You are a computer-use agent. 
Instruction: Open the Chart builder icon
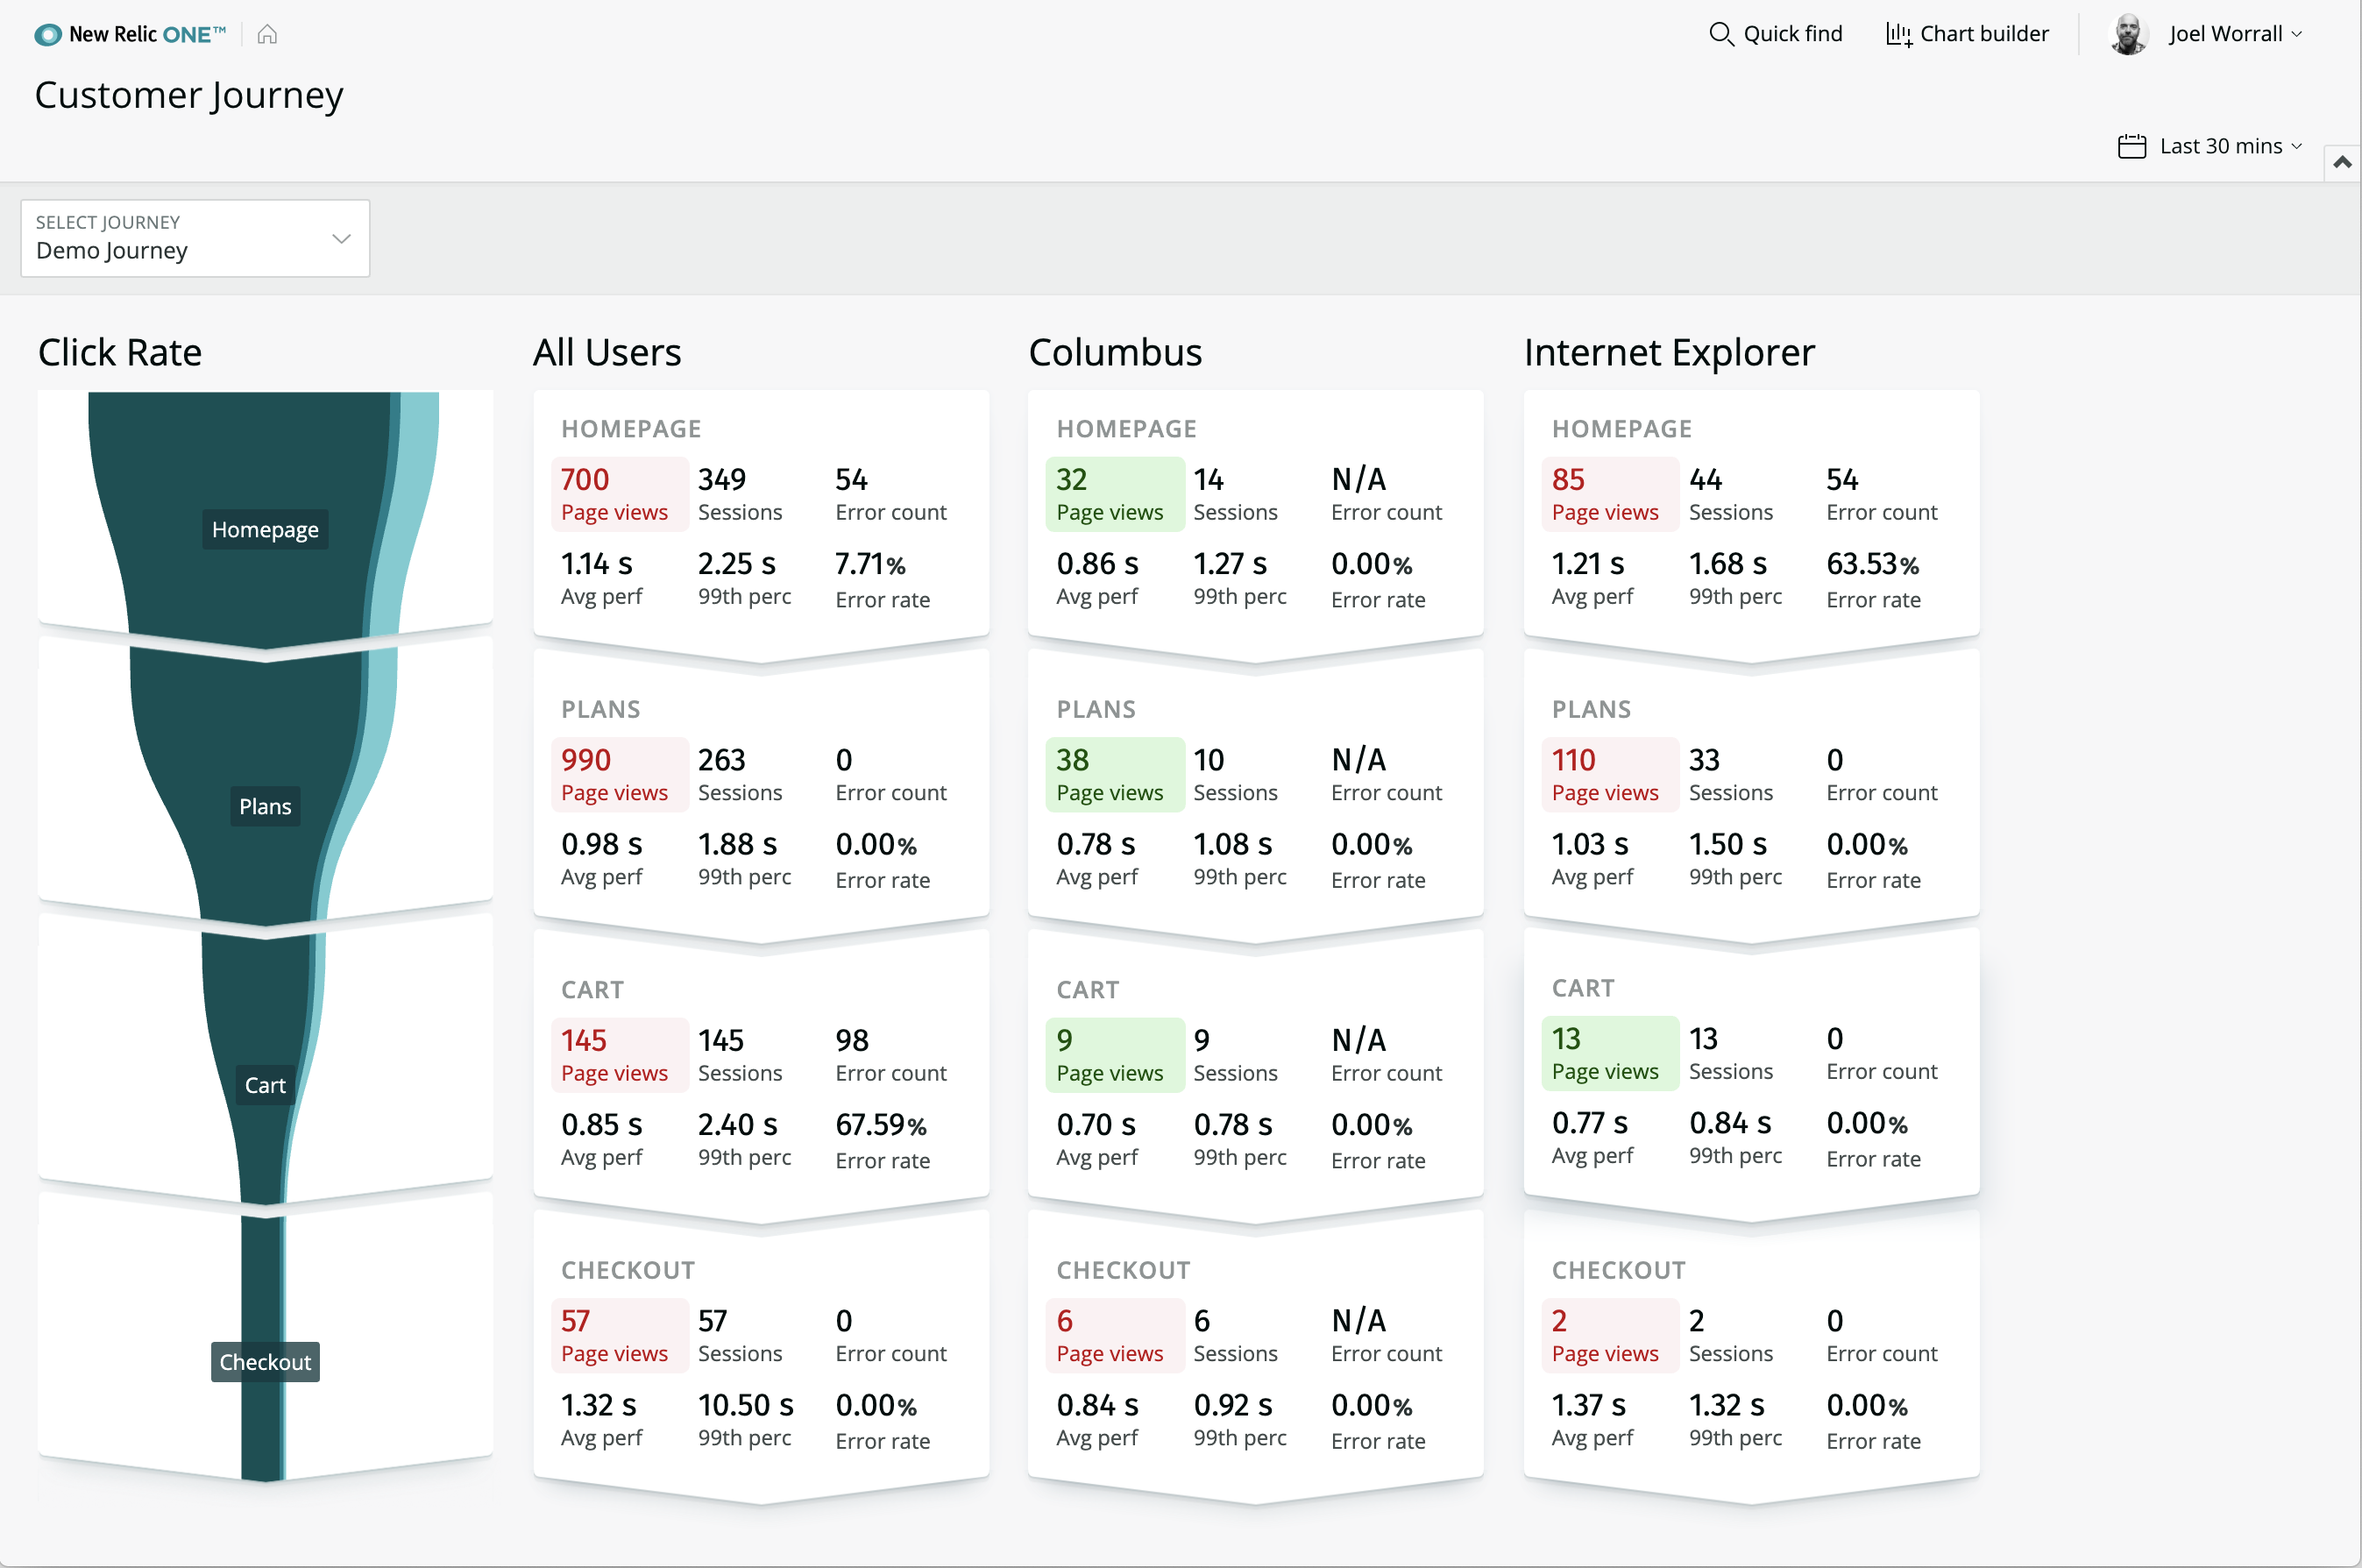pos(1898,34)
